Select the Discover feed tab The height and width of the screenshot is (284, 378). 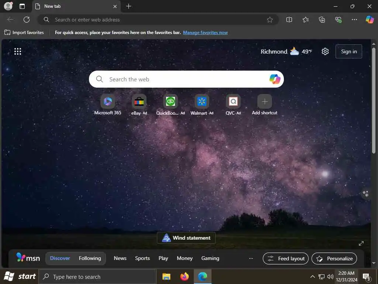(60, 258)
